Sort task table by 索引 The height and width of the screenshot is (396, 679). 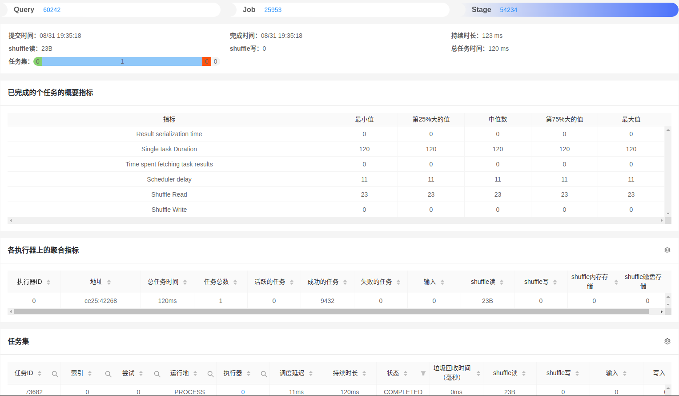(x=90, y=373)
